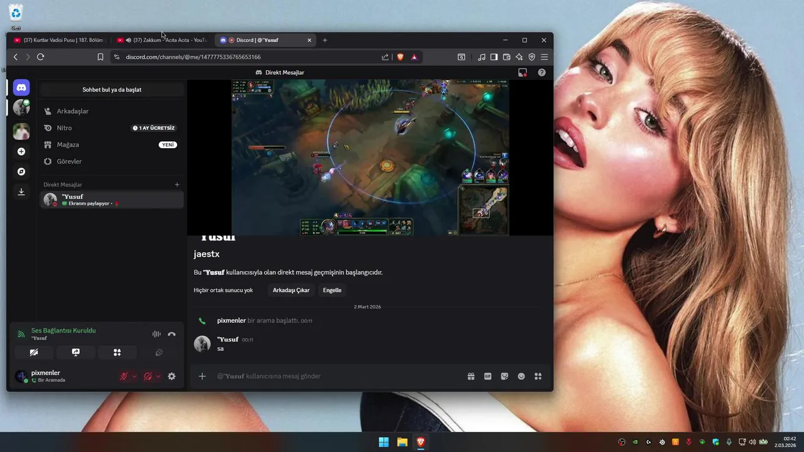Open File Explorer from taskbar

click(402, 442)
